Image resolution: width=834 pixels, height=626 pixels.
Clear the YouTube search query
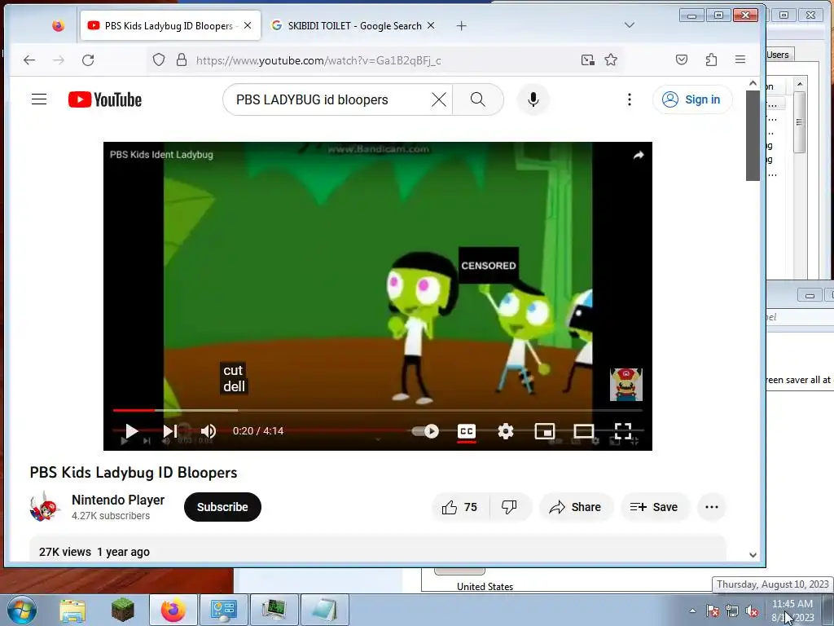tap(439, 99)
